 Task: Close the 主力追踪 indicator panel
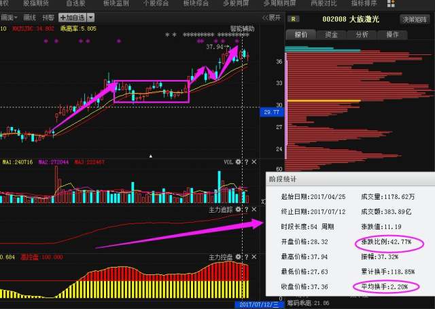(x=254, y=210)
